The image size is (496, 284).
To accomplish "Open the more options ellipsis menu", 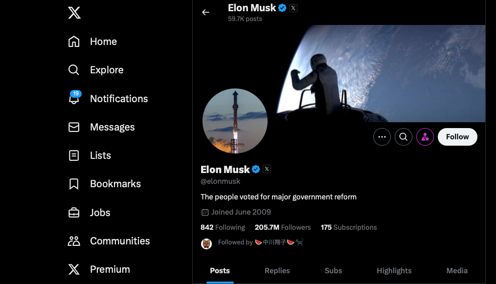I will pyautogui.click(x=382, y=137).
